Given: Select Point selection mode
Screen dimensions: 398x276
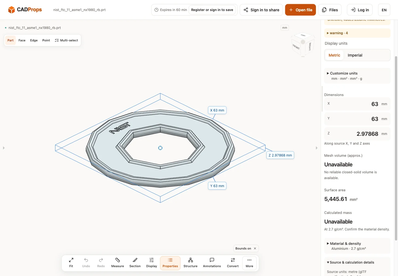Looking at the screenshot, I should point(46,40).
